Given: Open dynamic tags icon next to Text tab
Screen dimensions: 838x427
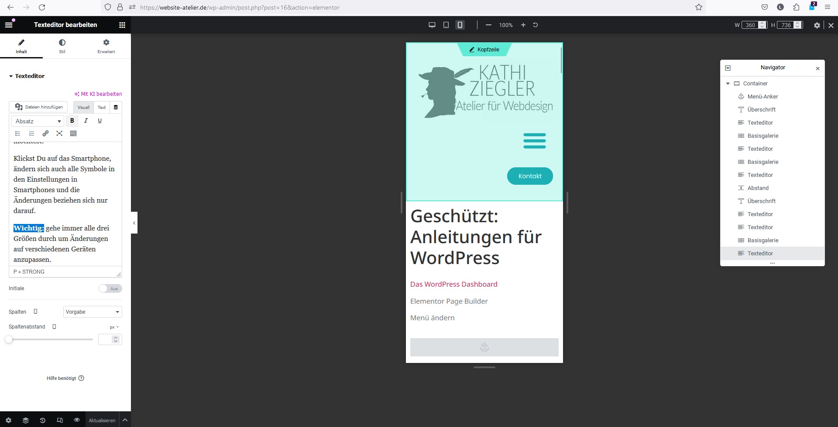Looking at the screenshot, I should (116, 107).
